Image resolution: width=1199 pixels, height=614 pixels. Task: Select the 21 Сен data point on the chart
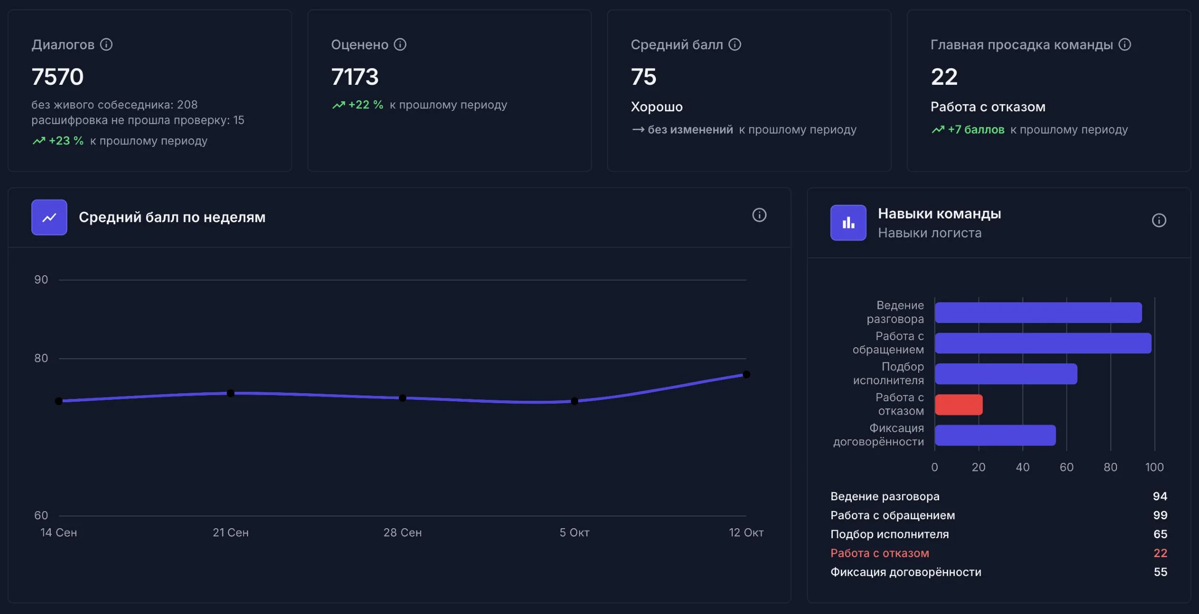[231, 393]
